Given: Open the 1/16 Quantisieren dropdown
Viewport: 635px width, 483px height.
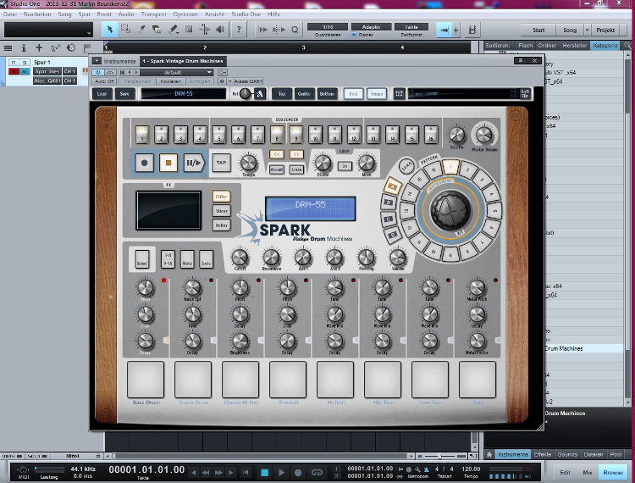Looking at the screenshot, I should click(x=328, y=27).
